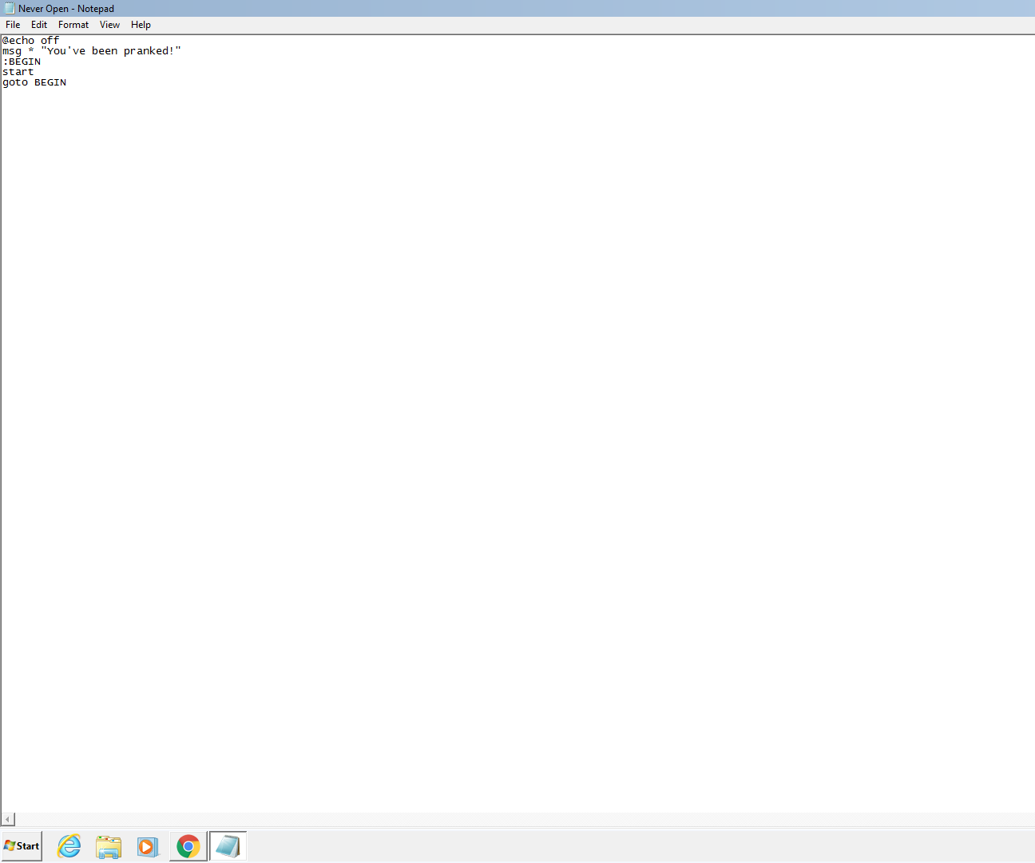Place cursor in the "@echo off" line

click(x=30, y=40)
